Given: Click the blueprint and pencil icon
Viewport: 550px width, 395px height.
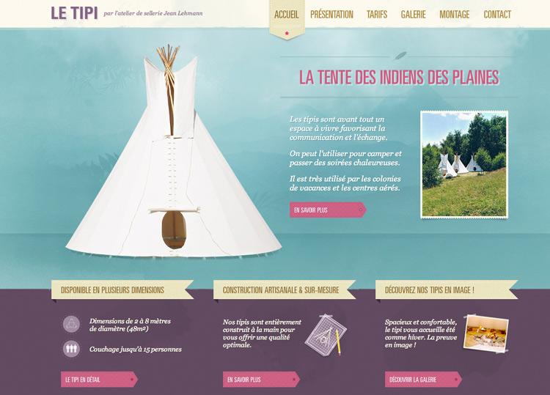Looking at the screenshot, I should 326,335.
